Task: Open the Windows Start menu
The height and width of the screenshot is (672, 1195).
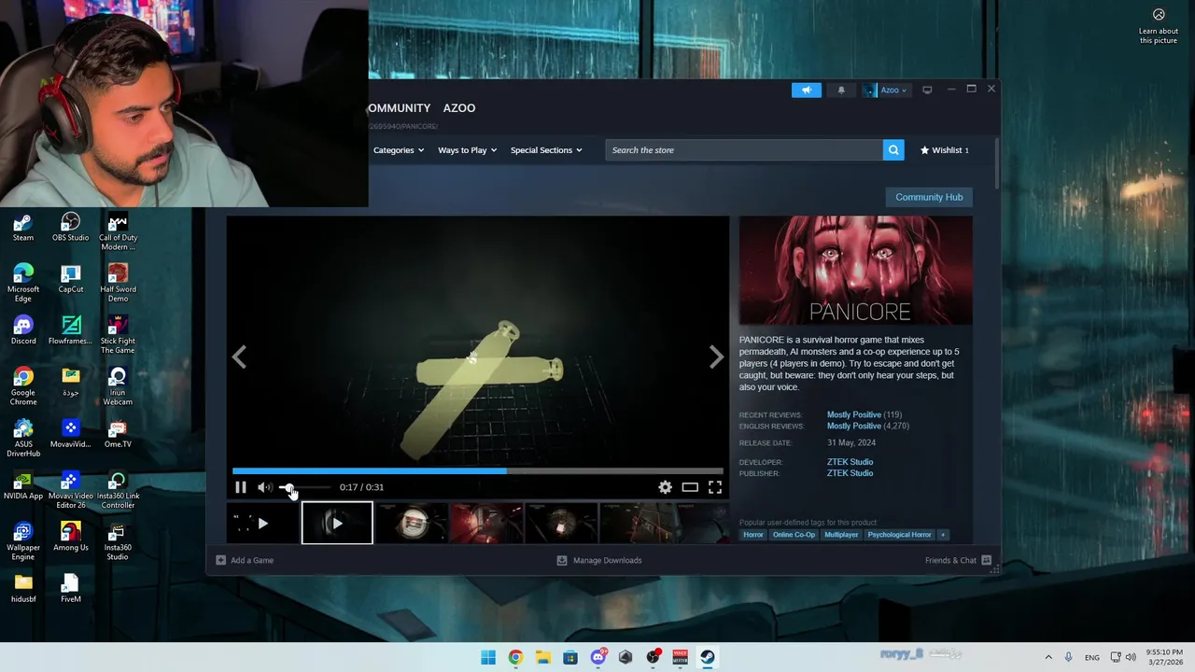Action: click(x=488, y=657)
